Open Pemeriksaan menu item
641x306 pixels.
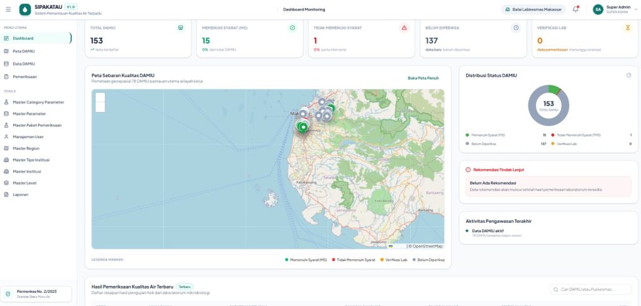(36, 77)
